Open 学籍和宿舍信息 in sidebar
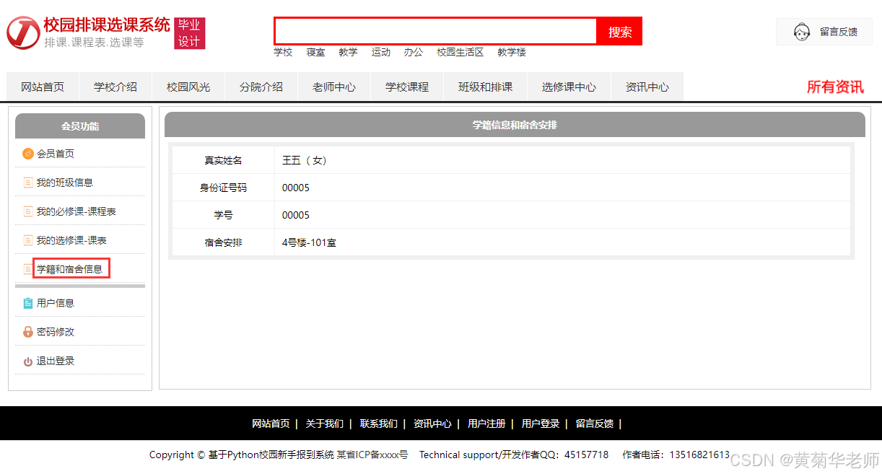This screenshot has width=882, height=474. pyautogui.click(x=70, y=269)
